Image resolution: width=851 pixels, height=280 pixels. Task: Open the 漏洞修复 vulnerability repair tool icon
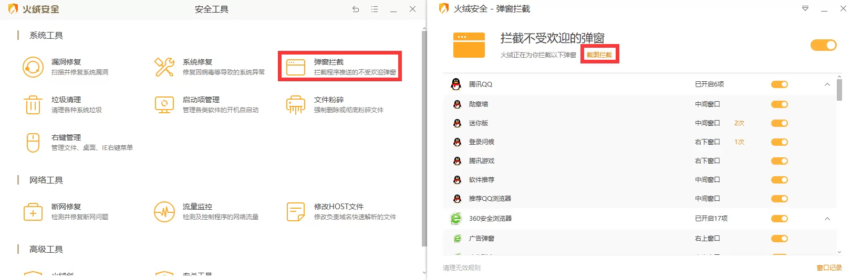33,67
